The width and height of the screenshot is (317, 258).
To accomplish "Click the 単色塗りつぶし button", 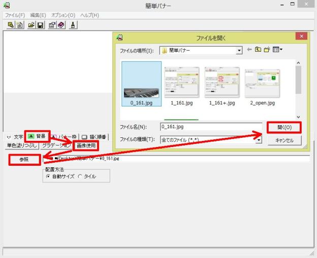I will pyautogui.click(x=22, y=145).
